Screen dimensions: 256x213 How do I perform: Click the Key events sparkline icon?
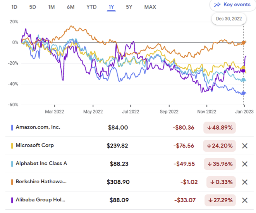[217, 5]
